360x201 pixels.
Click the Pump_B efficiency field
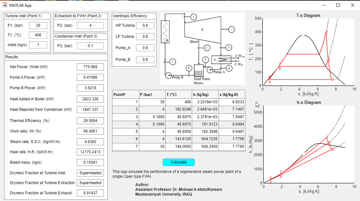[x=145, y=60]
